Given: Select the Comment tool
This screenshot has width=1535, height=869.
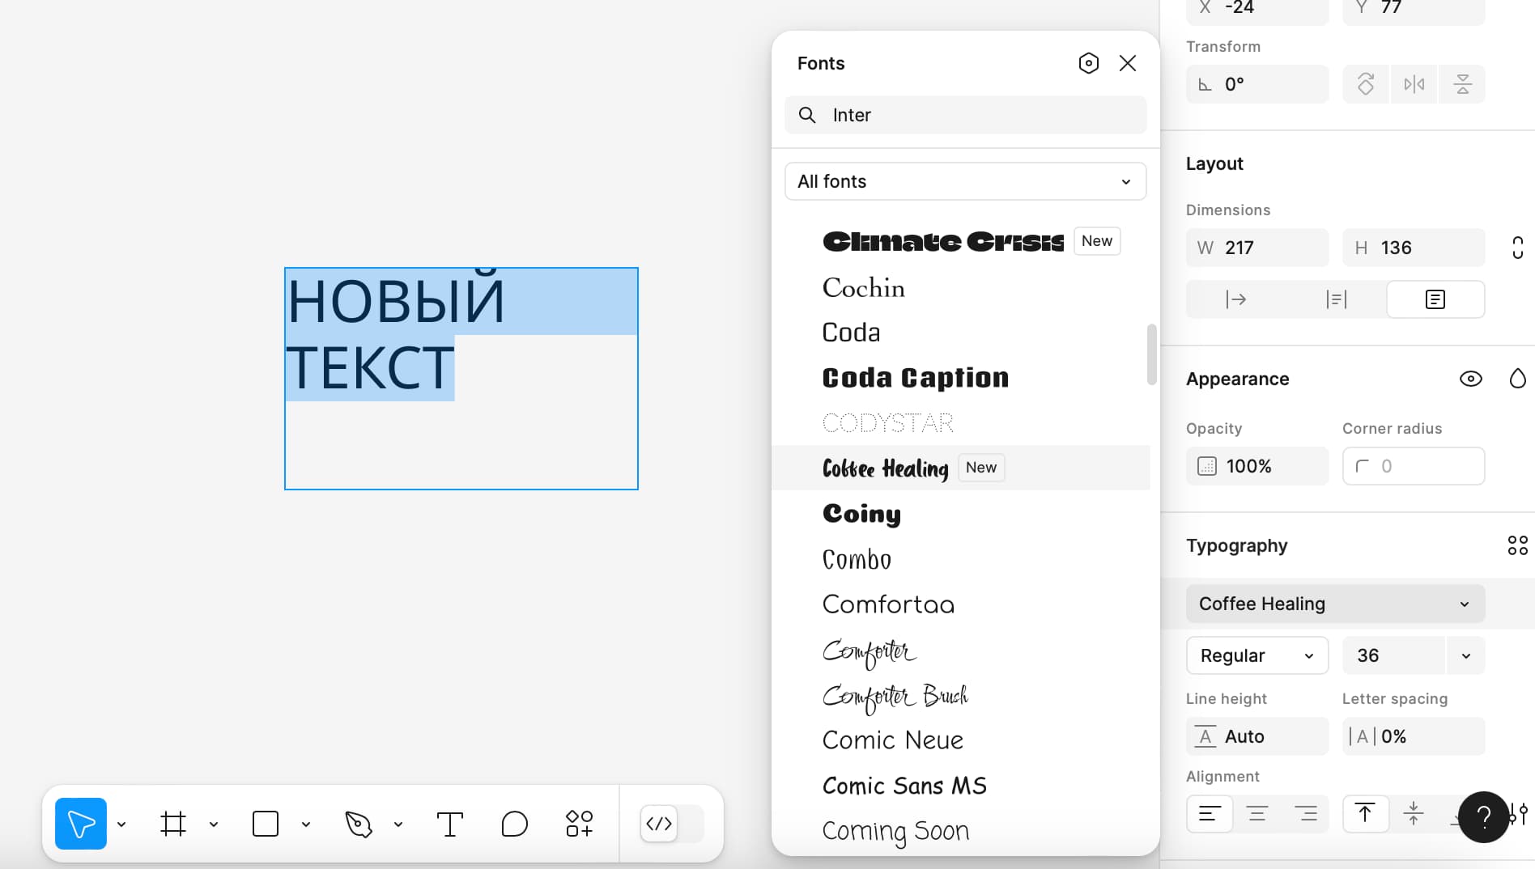Looking at the screenshot, I should (x=515, y=824).
